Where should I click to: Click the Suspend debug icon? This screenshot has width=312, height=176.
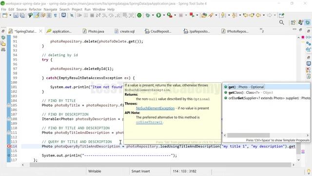[x=86, y=15]
